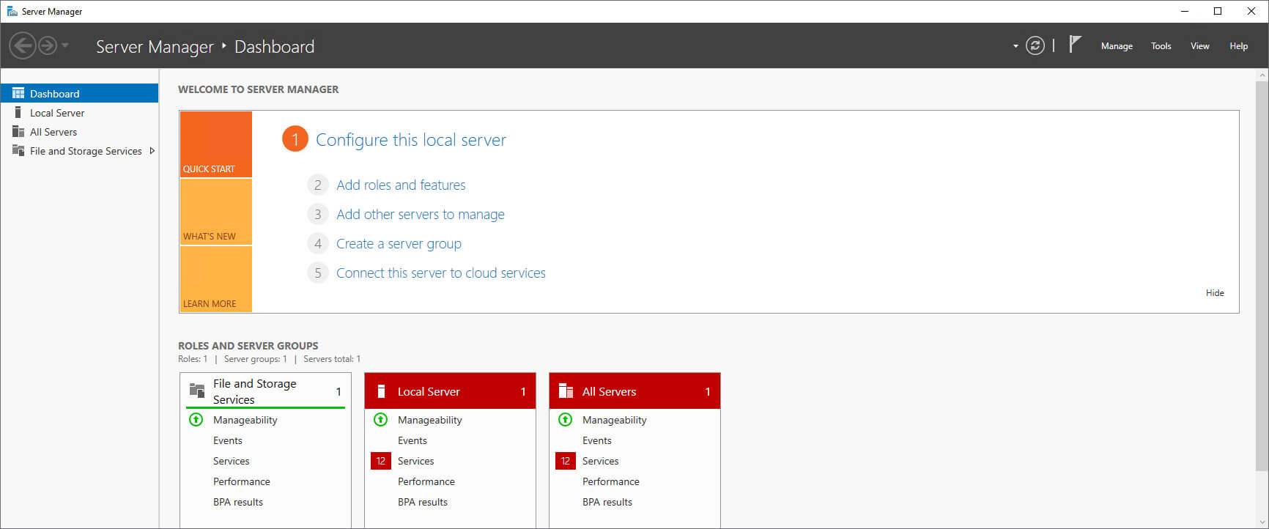Click red 12 badge in All Servers tile
This screenshot has height=529, width=1269.
click(566, 461)
